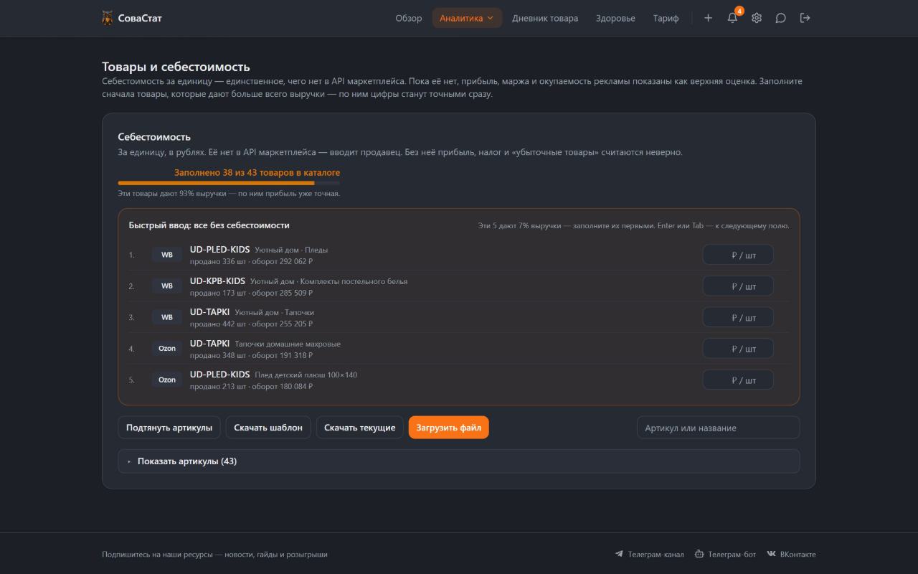918x574 pixels.
Task: Click the WB badge on the Уютный дом · Пледы row
Action: pos(167,255)
